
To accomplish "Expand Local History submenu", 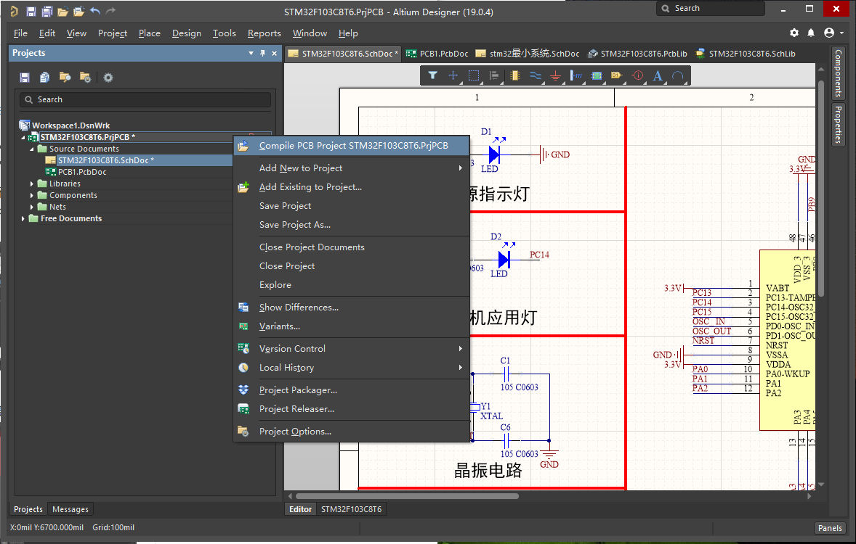I will pyautogui.click(x=460, y=368).
